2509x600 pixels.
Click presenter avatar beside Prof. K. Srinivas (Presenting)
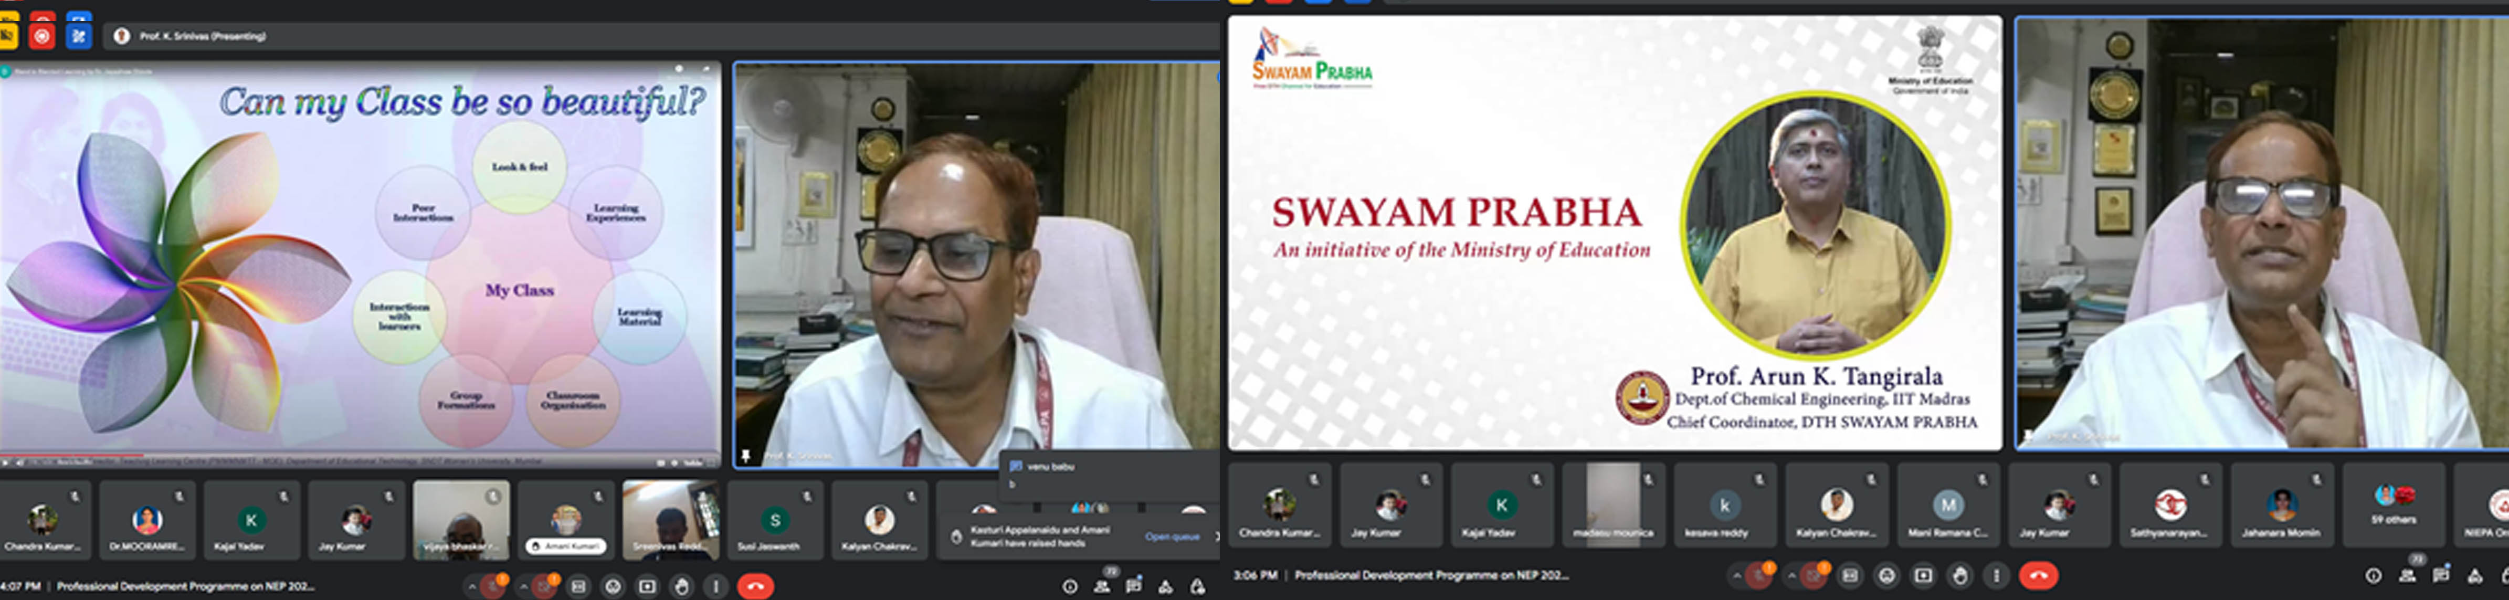tap(122, 36)
